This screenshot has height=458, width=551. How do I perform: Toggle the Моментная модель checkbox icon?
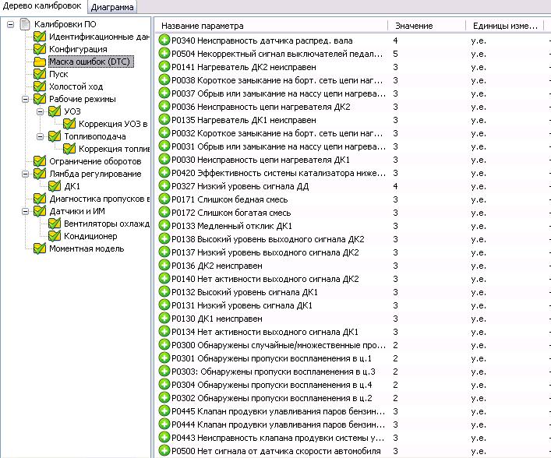coord(40,248)
